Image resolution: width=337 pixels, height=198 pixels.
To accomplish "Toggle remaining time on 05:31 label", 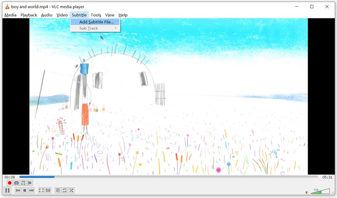I will [327, 177].
